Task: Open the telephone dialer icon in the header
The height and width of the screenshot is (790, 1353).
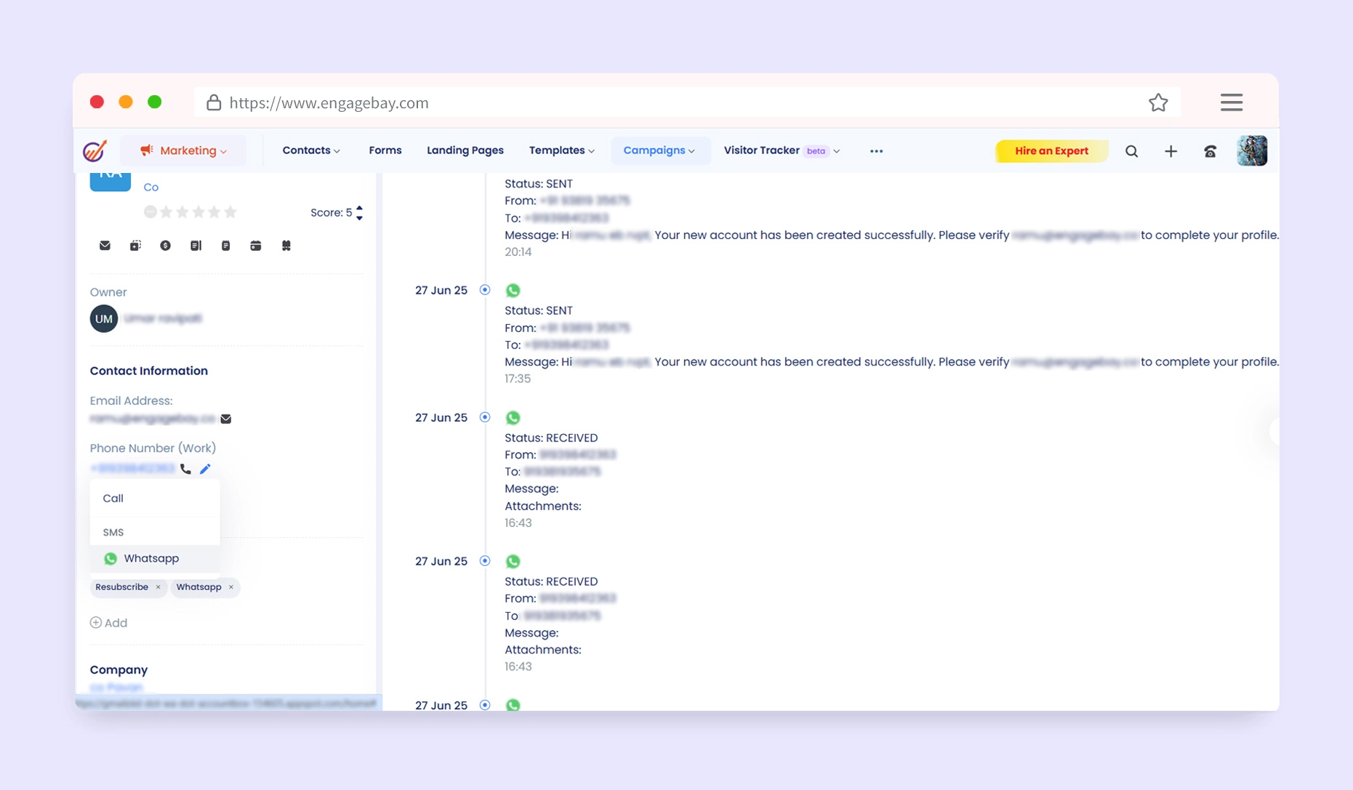Action: (x=1210, y=151)
